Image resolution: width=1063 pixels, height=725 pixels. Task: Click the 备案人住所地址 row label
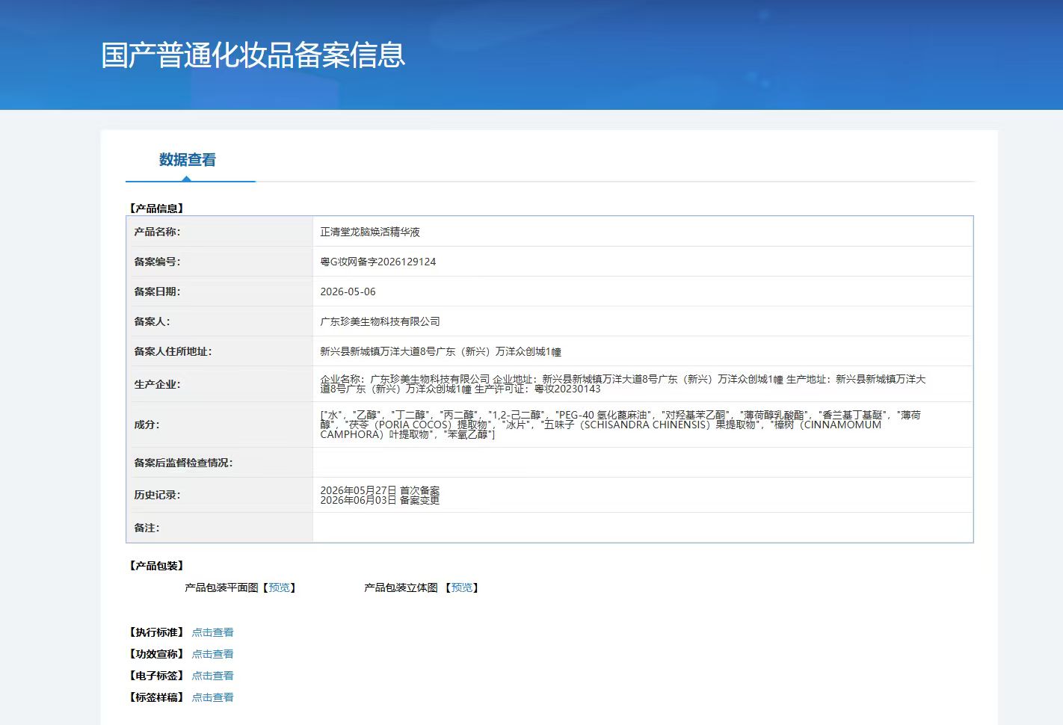(173, 351)
